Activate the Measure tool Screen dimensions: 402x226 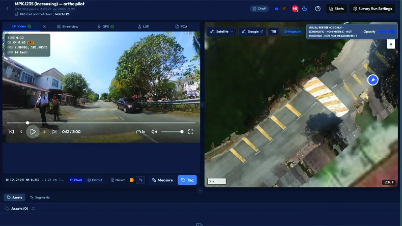click(162, 180)
